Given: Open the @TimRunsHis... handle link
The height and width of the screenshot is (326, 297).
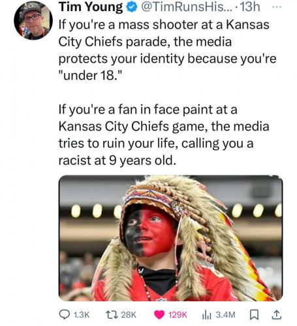Looking at the screenshot, I should (183, 7).
